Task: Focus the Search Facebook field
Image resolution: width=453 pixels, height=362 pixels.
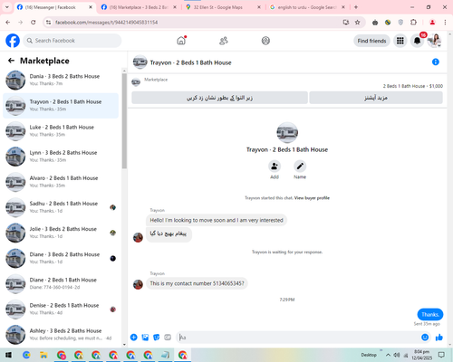Action: tap(72, 41)
